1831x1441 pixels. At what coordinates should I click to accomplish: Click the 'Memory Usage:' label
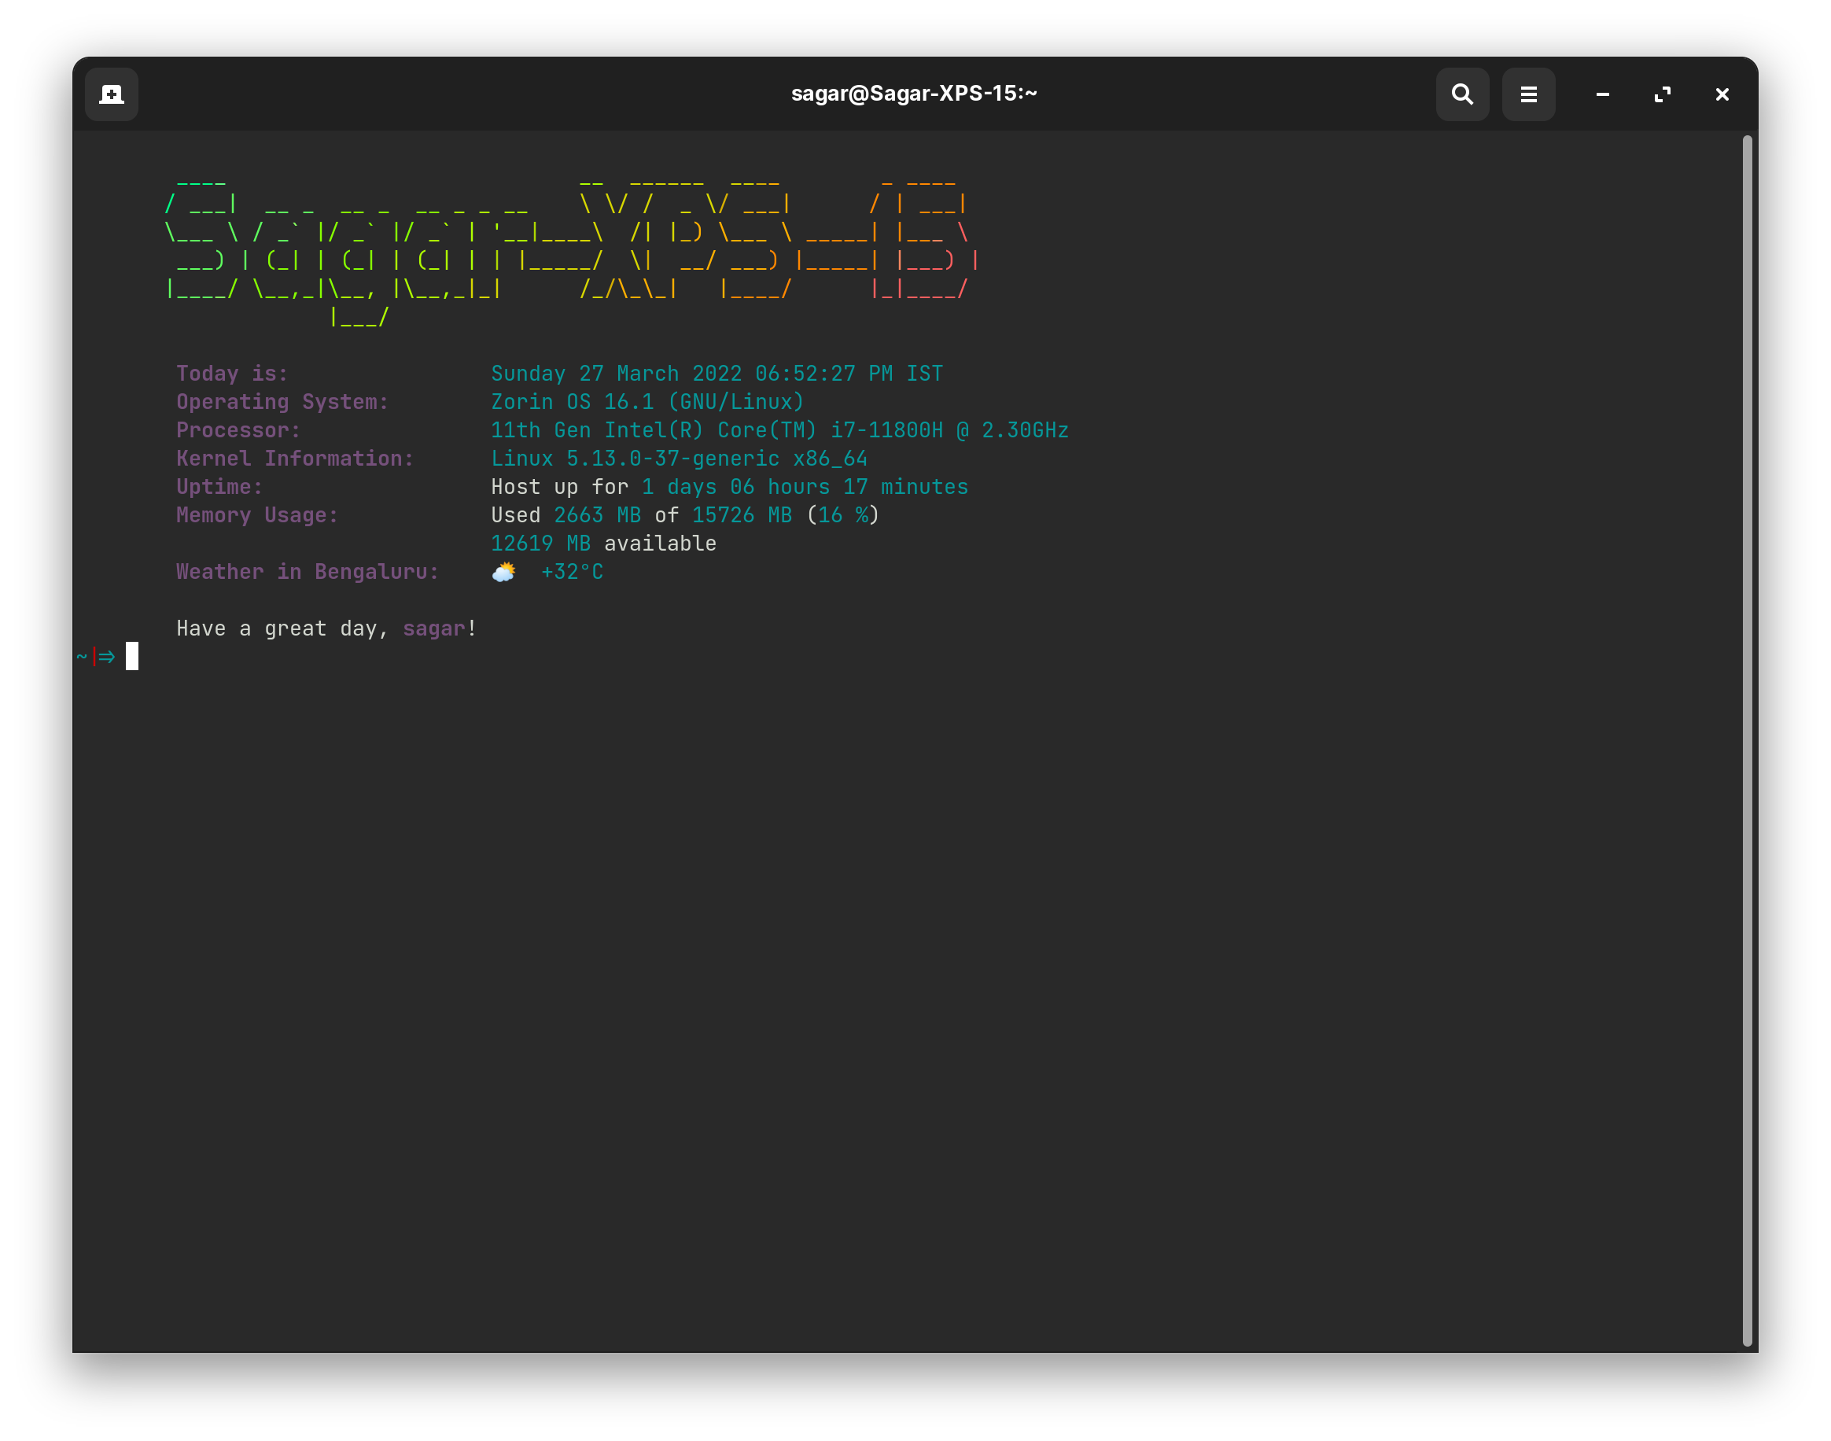point(257,515)
